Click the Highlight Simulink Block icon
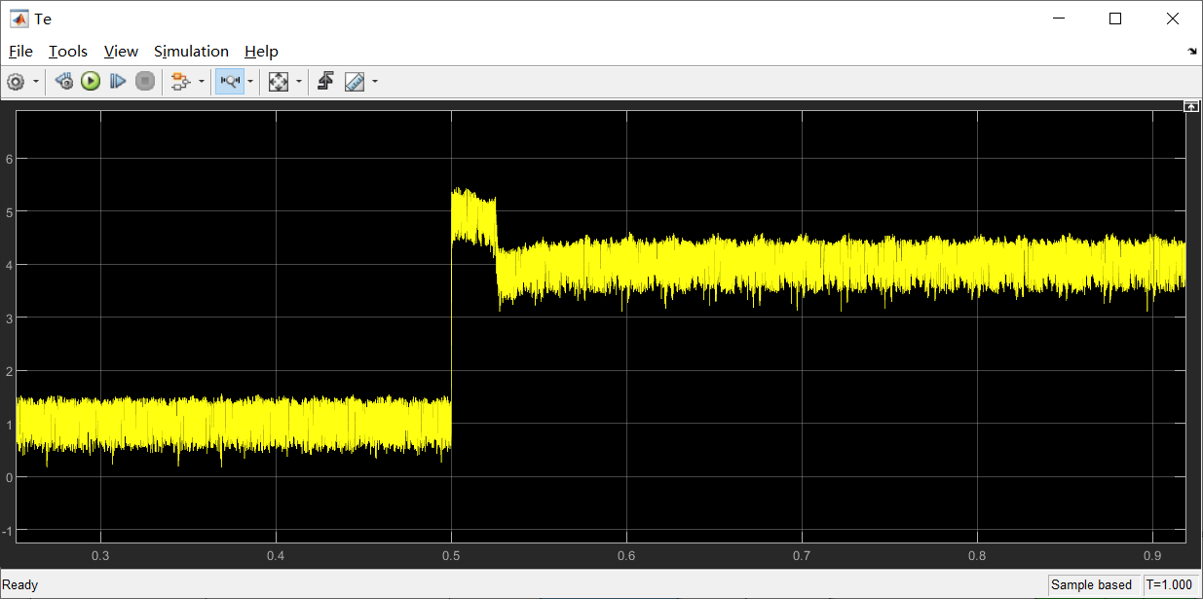The height and width of the screenshot is (599, 1203). [x=179, y=82]
